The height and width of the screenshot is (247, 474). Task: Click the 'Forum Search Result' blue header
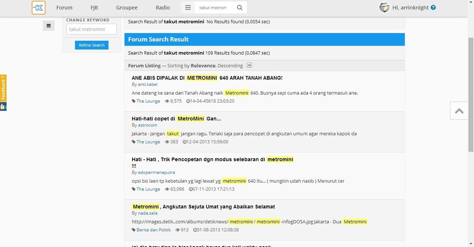click(264, 39)
